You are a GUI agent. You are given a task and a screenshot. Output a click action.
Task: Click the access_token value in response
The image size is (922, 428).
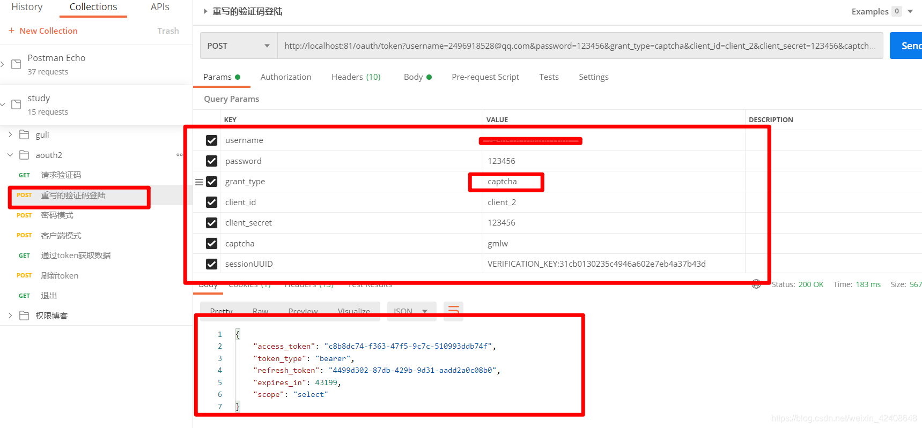[408, 346]
